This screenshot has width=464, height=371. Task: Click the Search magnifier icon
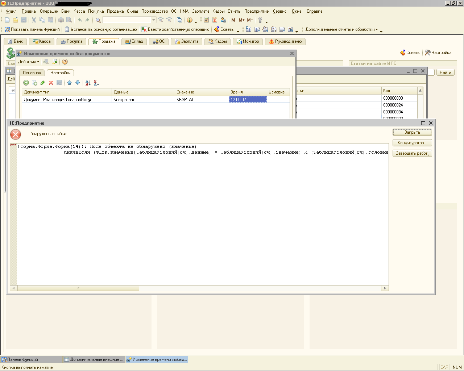click(x=98, y=20)
